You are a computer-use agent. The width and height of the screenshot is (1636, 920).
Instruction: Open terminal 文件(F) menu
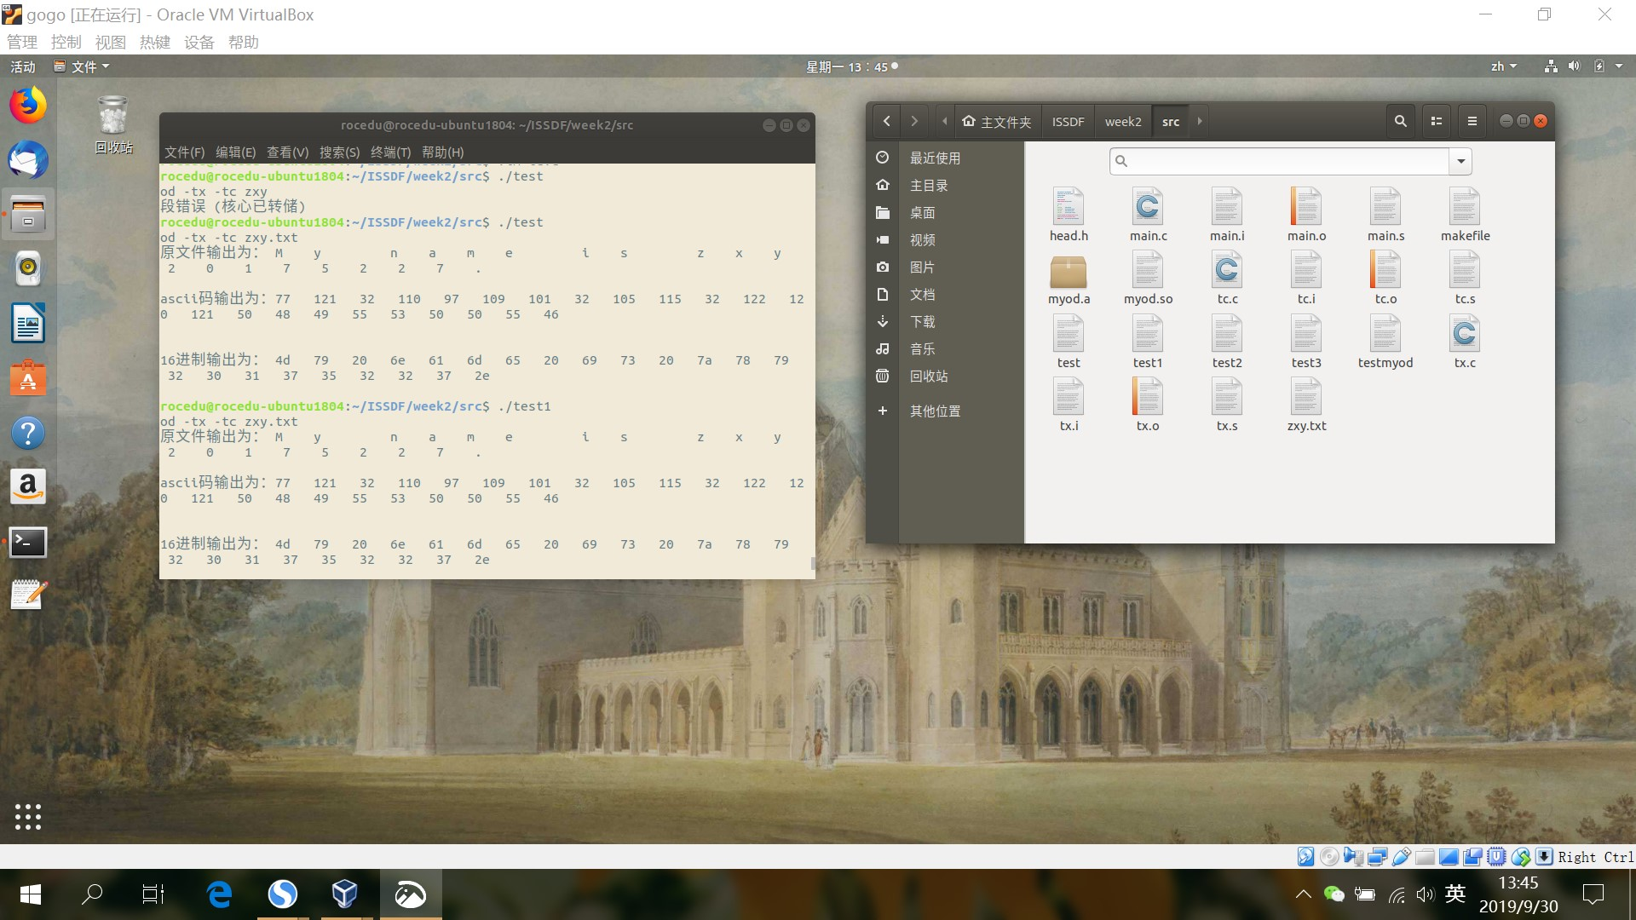(184, 152)
